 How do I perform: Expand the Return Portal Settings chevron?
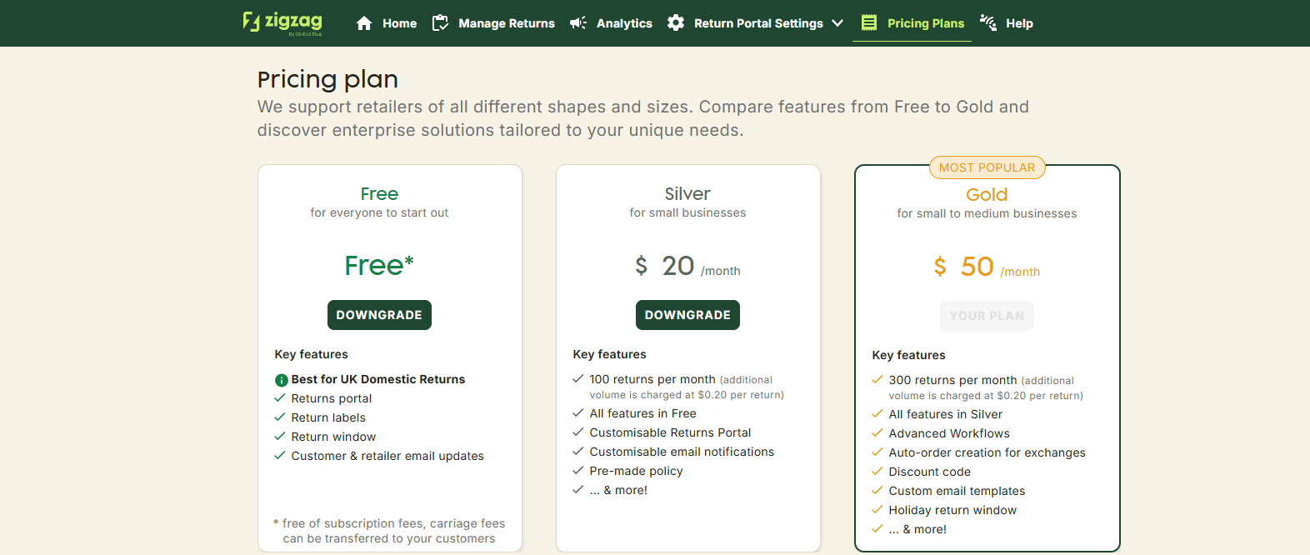point(837,23)
